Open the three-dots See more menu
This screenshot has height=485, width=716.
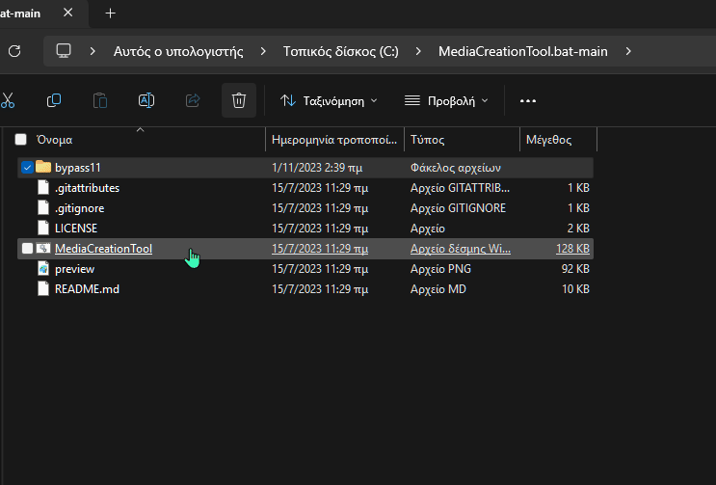[x=528, y=101]
